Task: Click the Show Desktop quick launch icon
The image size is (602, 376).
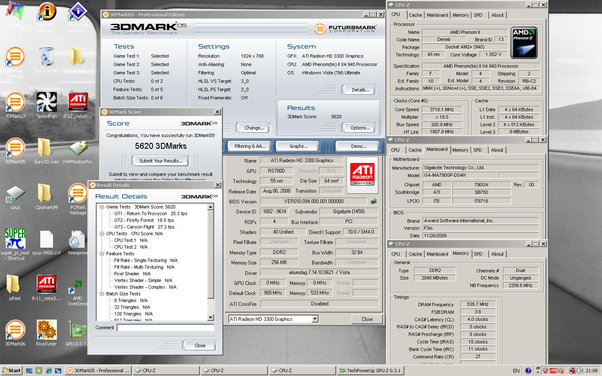Action: point(29,371)
